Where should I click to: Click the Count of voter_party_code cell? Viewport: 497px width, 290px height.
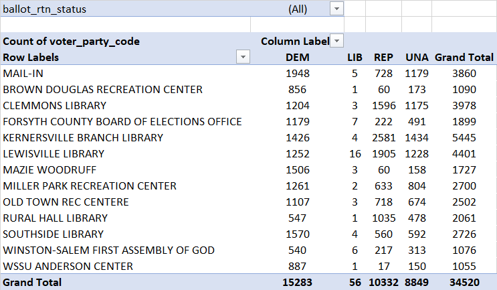click(72, 42)
